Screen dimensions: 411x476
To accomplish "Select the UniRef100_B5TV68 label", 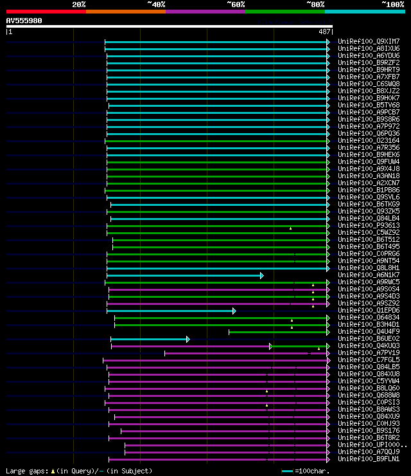I will [369, 105].
